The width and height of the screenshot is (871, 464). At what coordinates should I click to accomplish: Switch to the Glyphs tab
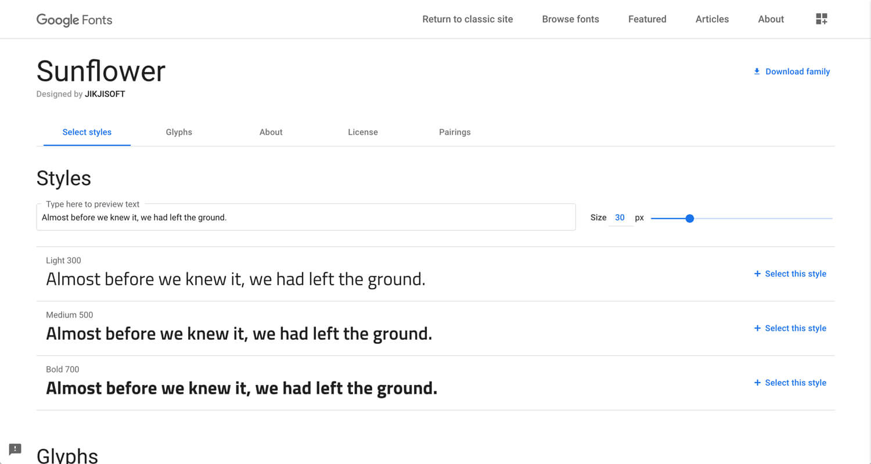(179, 132)
